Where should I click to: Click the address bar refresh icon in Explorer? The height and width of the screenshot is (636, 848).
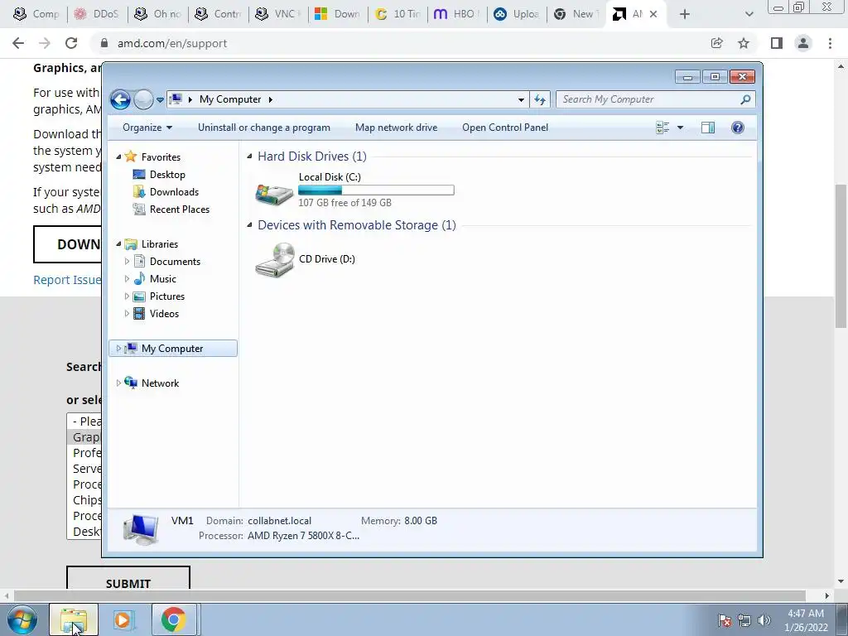pyautogui.click(x=540, y=99)
